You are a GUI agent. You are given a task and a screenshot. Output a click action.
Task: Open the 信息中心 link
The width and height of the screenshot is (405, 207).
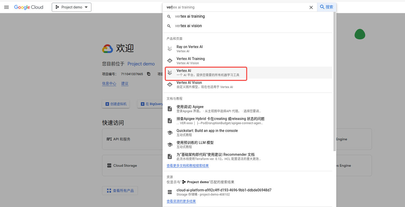point(109,83)
